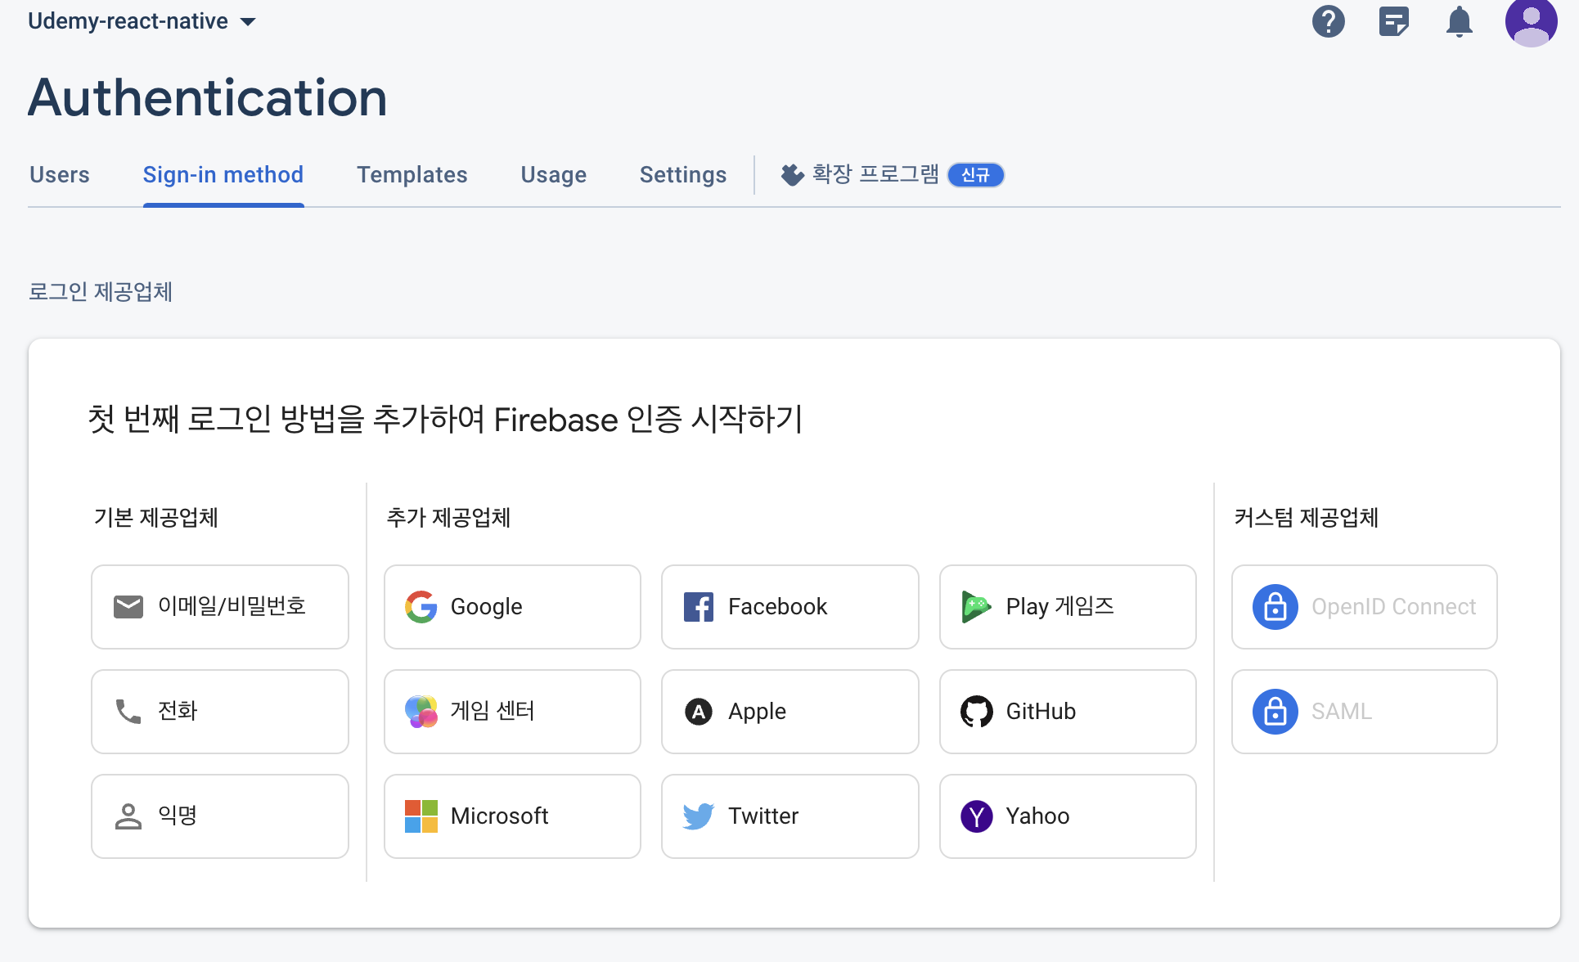Open the help question mark icon
This screenshot has width=1579, height=962.
pyautogui.click(x=1329, y=21)
